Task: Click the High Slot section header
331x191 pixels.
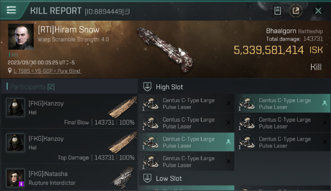Action: click(169, 87)
